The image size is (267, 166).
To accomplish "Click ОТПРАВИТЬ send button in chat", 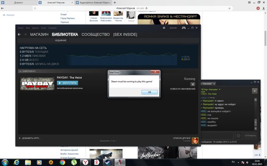I will point(250,136).
